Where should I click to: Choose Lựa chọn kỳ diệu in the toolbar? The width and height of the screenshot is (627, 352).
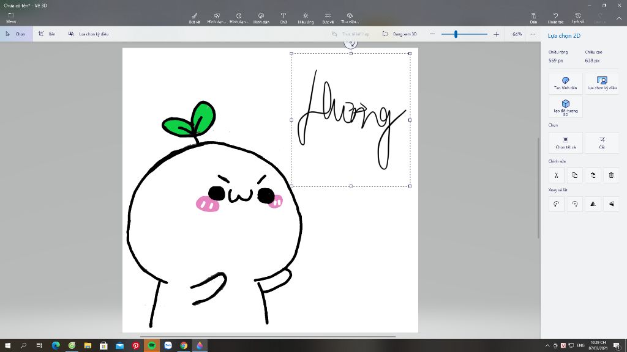[x=89, y=34]
